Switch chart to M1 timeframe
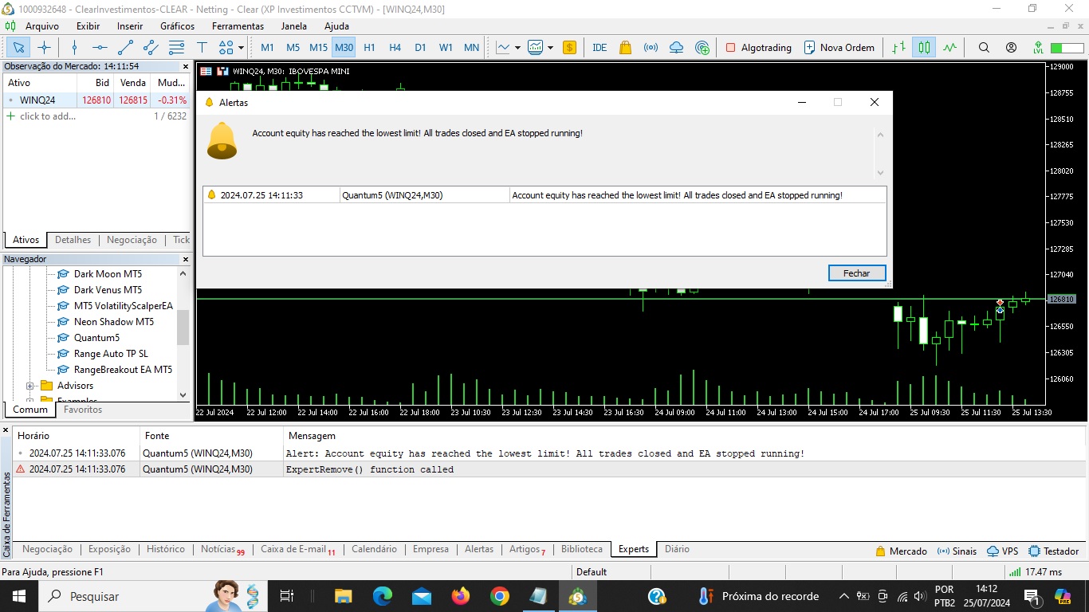This screenshot has width=1089, height=612. pos(267,47)
